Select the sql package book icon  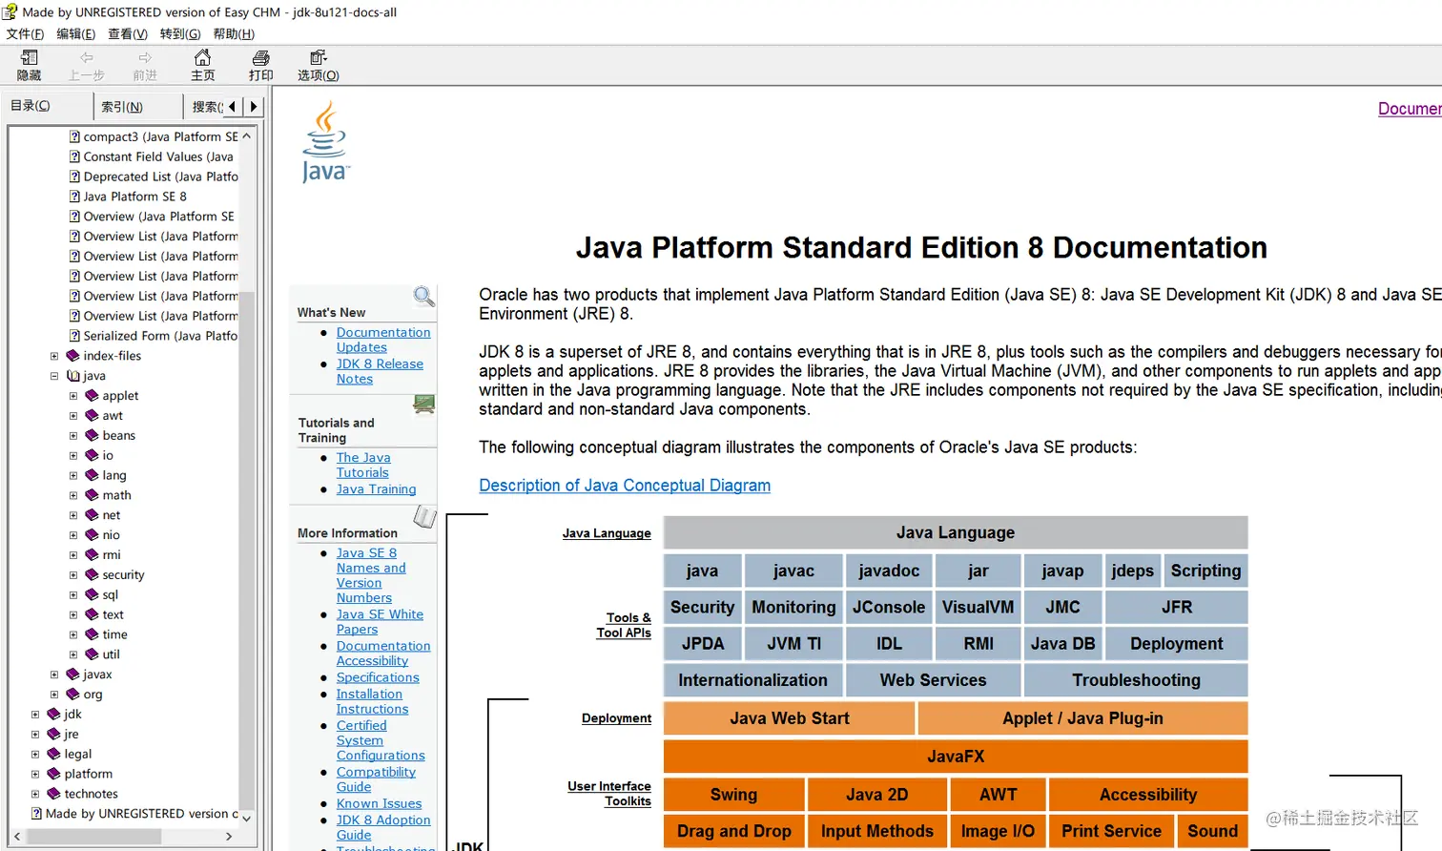coord(92,594)
